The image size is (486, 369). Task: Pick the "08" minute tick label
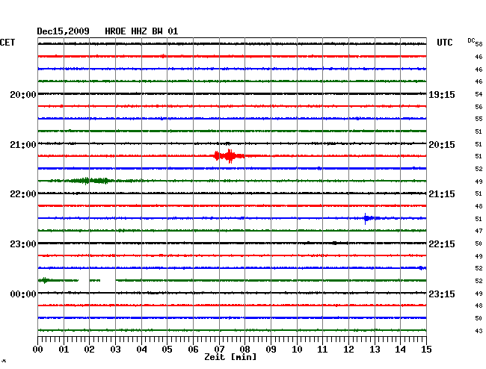244,349
